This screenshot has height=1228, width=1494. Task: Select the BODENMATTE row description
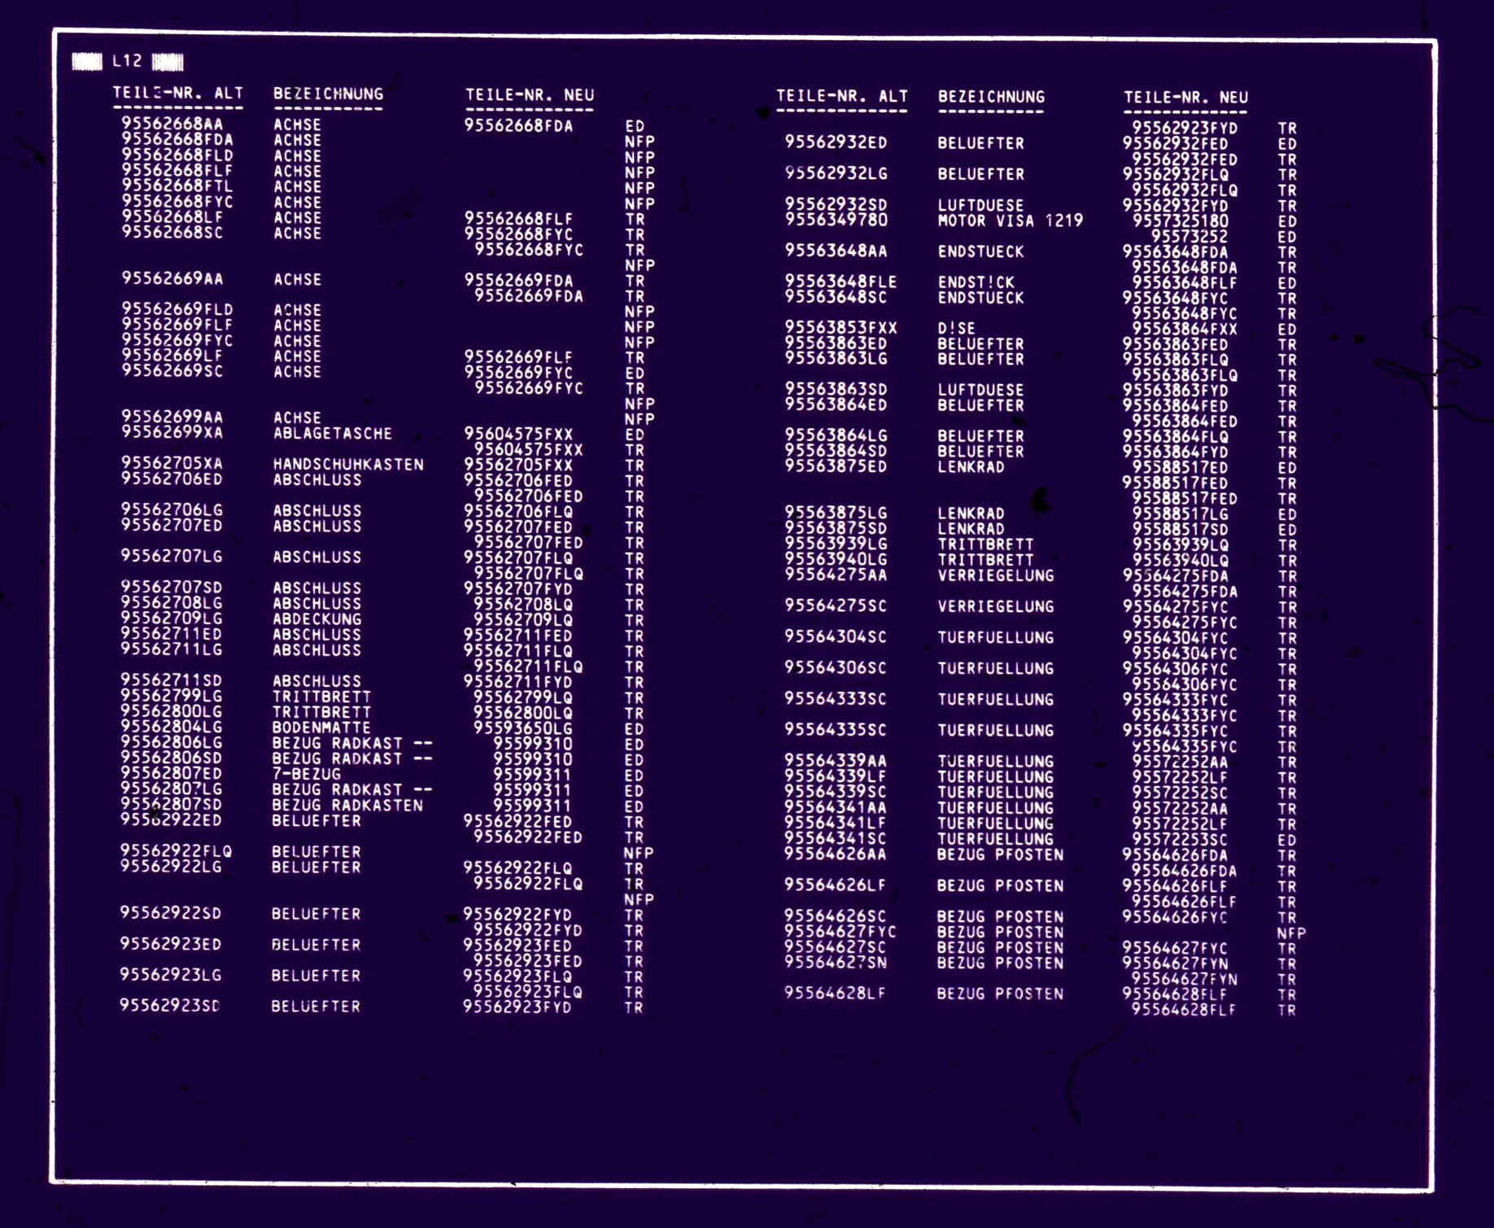321,728
